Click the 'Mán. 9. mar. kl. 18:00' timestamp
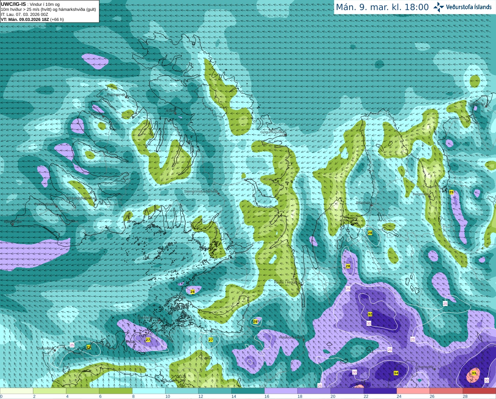The width and height of the screenshot is (496, 399). click(382, 7)
